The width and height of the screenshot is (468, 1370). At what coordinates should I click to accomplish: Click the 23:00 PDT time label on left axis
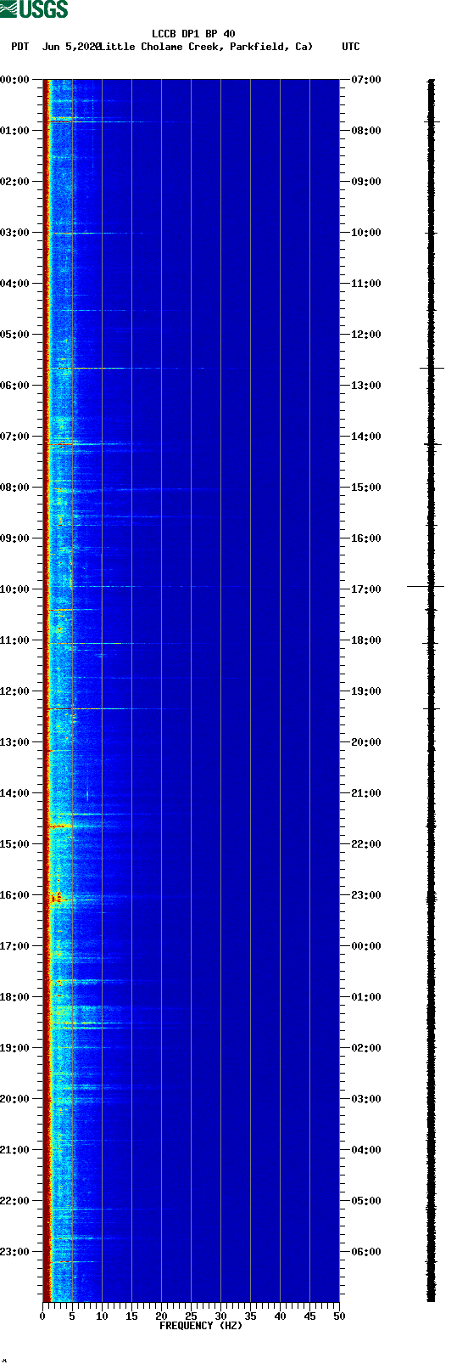pyautogui.click(x=15, y=1252)
